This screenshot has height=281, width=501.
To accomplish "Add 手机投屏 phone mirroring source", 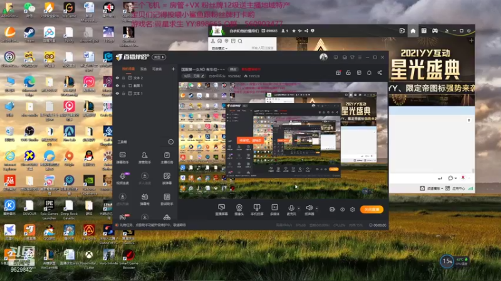I will [257, 210].
